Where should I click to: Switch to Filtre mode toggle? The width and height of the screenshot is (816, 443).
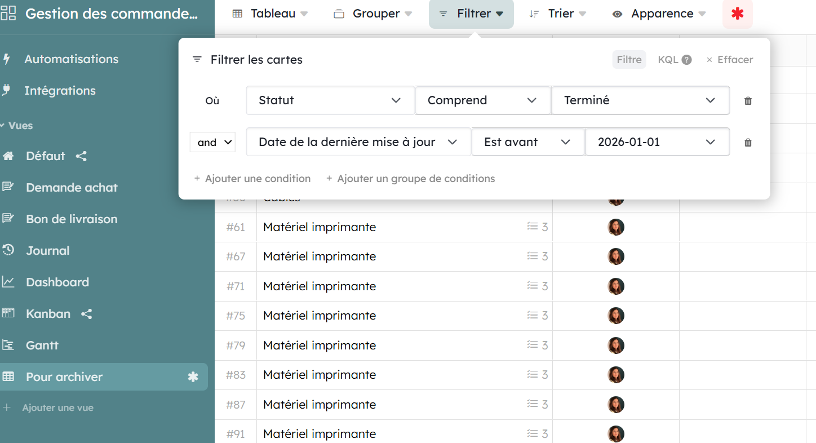point(629,60)
